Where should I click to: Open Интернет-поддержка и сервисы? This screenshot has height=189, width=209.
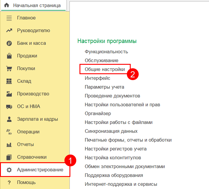click(x=121, y=184)
